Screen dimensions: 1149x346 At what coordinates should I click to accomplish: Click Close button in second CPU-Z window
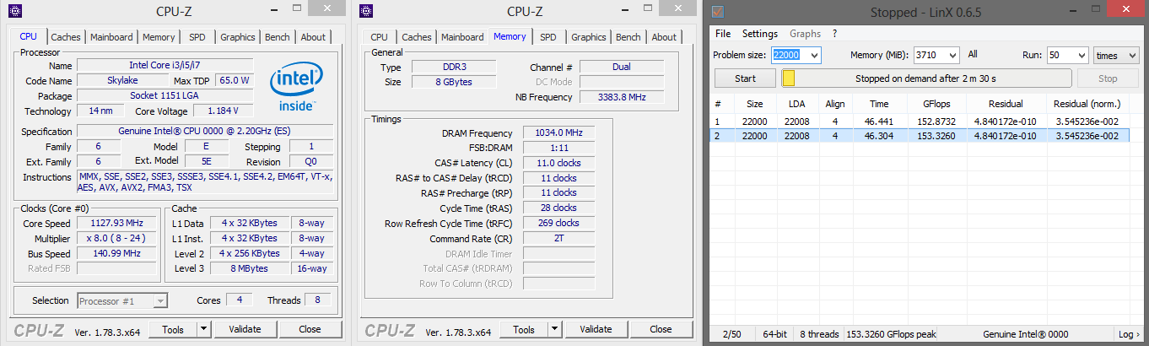661,329
